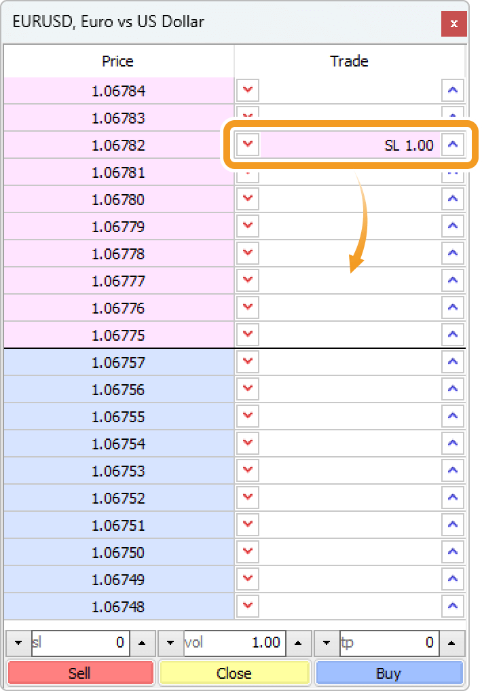Image resolution: width=482 pixels, height=691 pixels.
Task: Click blue buy arrow at price 1.06753
Action: 453,470
